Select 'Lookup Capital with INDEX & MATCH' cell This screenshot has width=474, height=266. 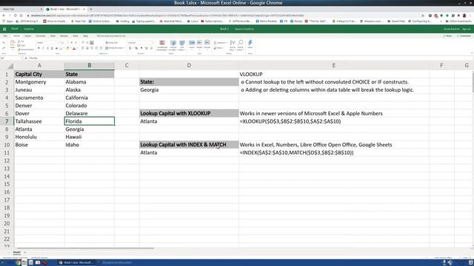(189, 145)
